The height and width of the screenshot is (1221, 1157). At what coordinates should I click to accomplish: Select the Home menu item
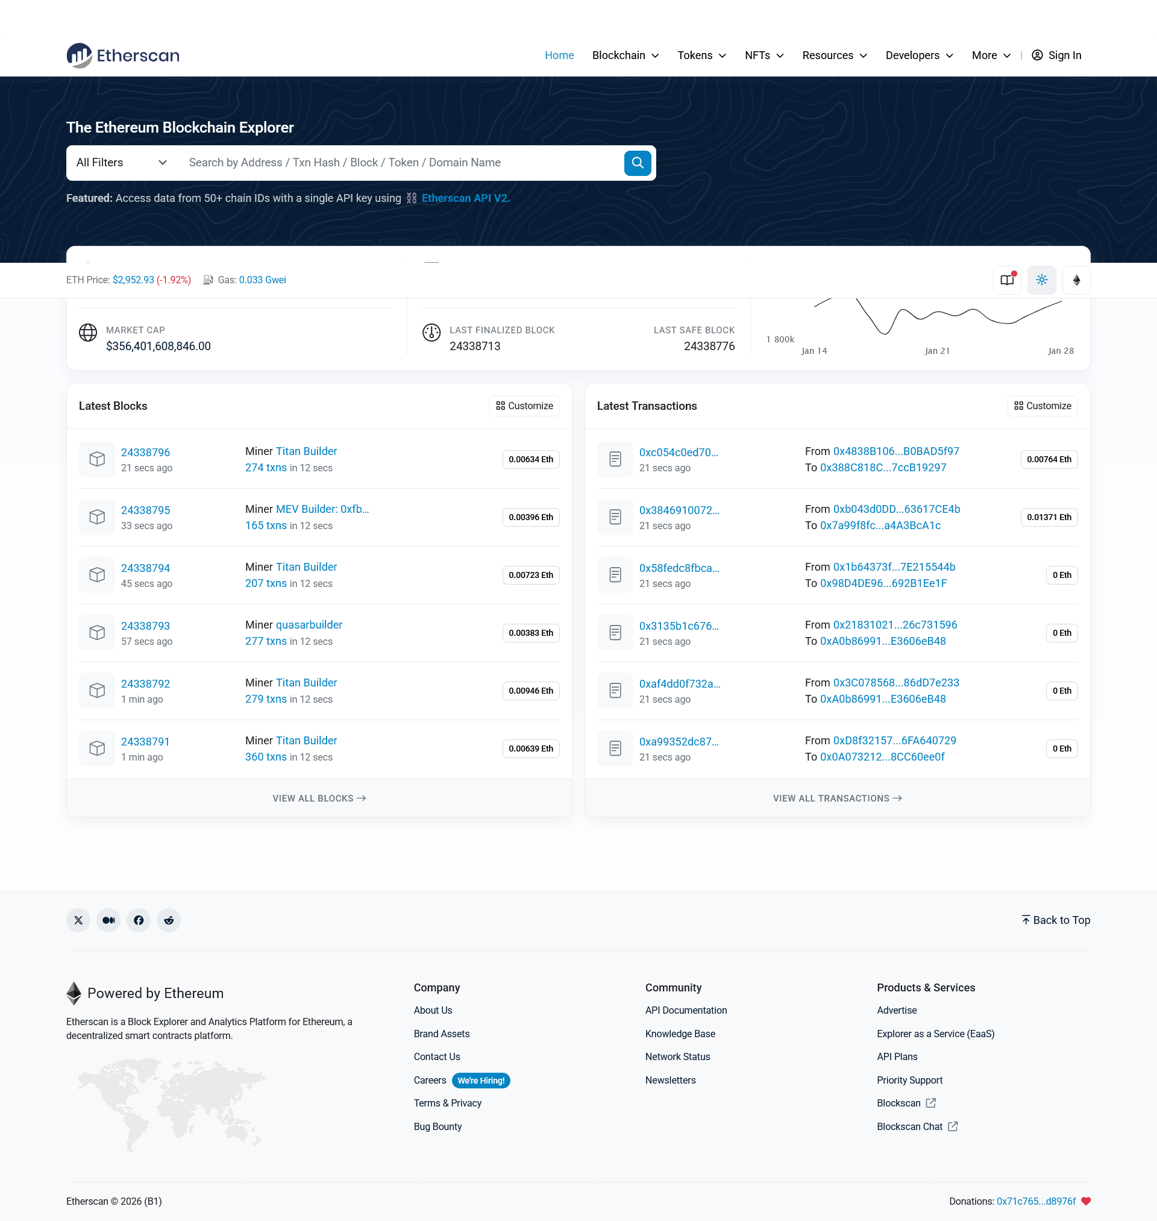coord(559,55)
